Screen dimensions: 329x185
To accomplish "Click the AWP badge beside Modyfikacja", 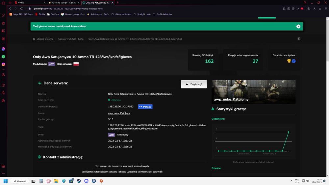I will click(x=51, y=64).
